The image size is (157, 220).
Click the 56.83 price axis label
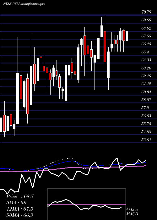pyautogui.click(x=146, y=116)
